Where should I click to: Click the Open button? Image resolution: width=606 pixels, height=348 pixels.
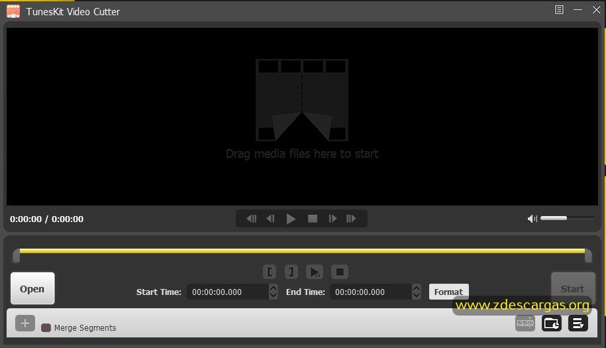[32, 288]
